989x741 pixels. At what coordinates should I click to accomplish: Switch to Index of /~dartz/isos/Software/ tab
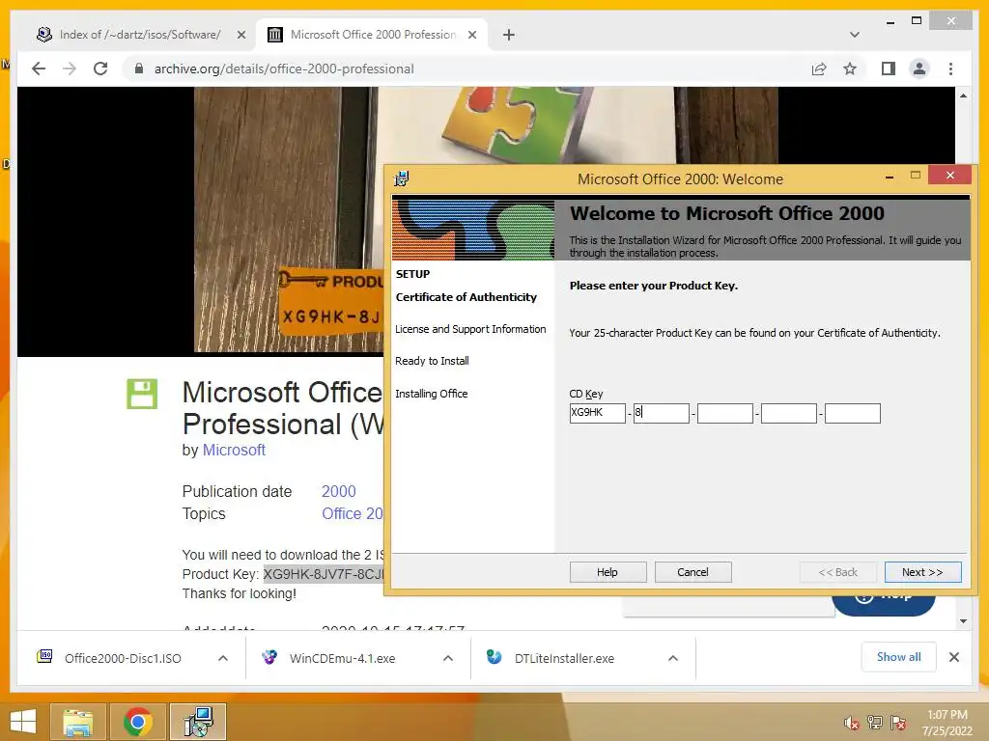tap(139, 35)
